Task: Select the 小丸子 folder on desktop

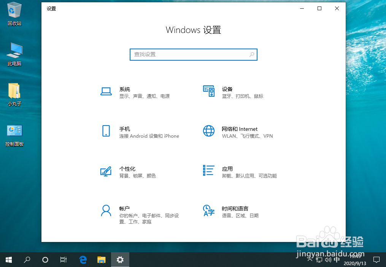Action: point(14,95)
